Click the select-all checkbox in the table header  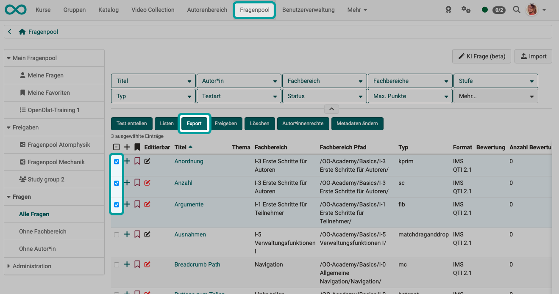(117, 147)
